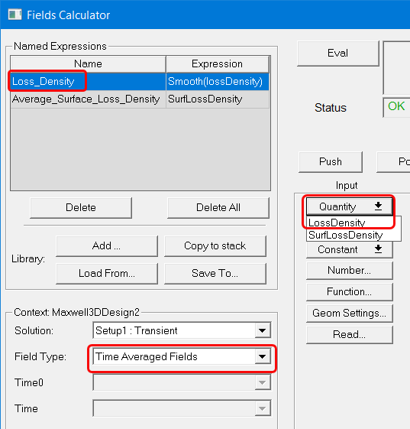Push onto the calculator stack
The width and height of the screenshot is (410, 429).
[331, 162]
